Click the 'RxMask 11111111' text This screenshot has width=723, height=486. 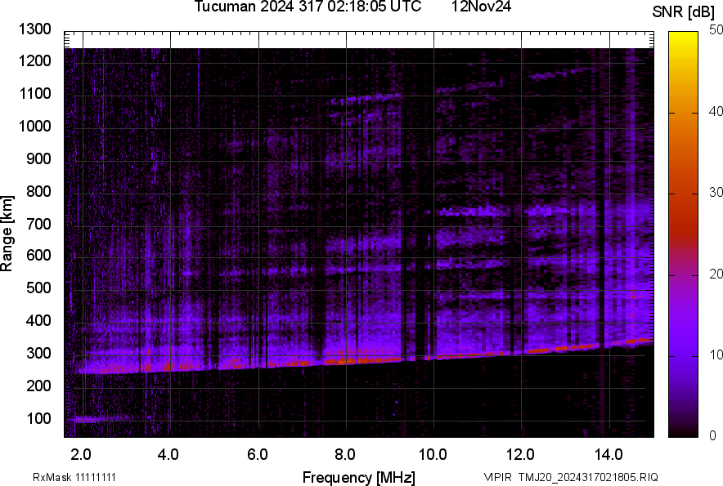tap(74, 477)
